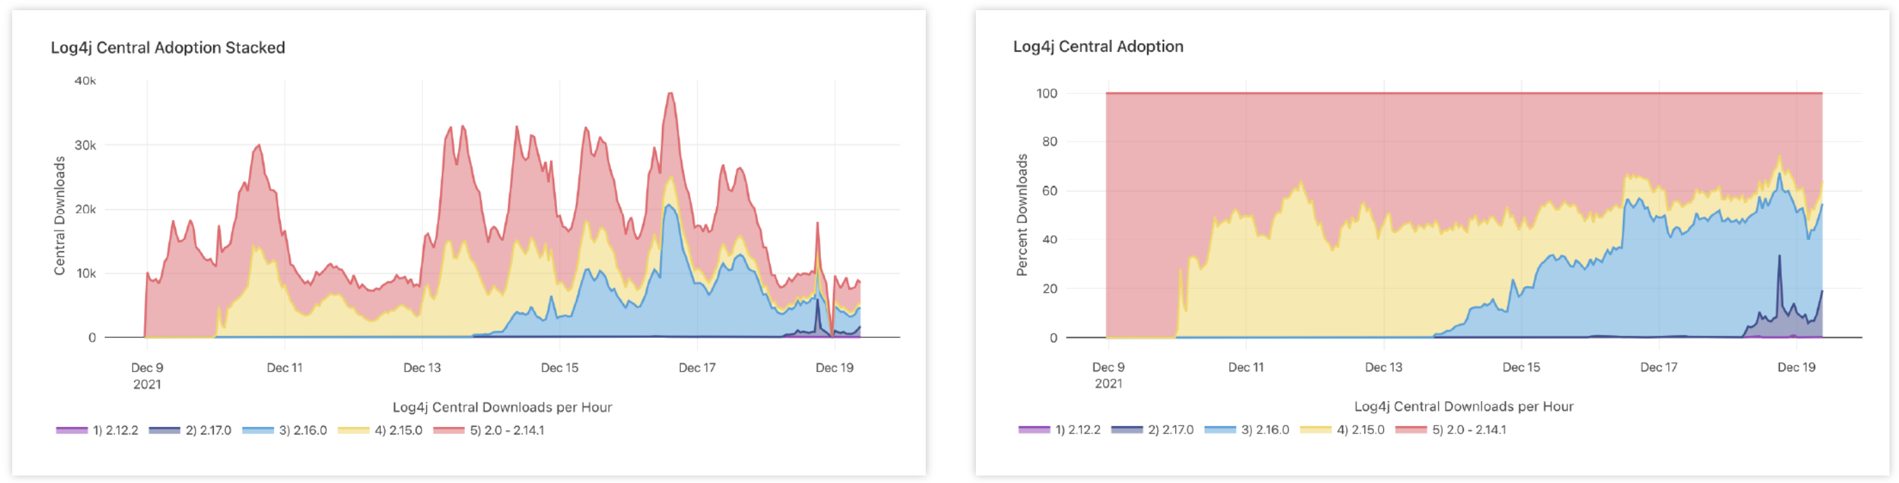The width and height of the screenshot is (1899, 483).
Task: Click the "Percent Downloads" y-axis label
Action: tap(1022, 215)
